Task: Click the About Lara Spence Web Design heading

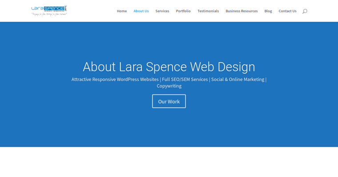Action: [169, 67]
